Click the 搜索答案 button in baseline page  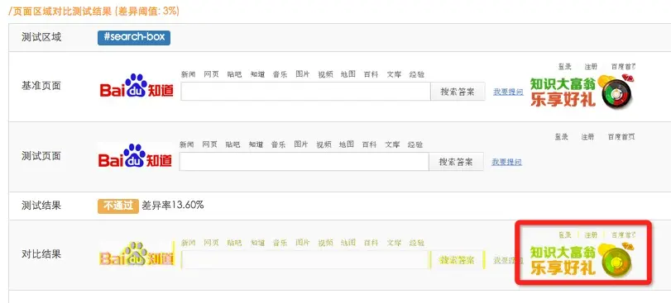click(458, 92)
